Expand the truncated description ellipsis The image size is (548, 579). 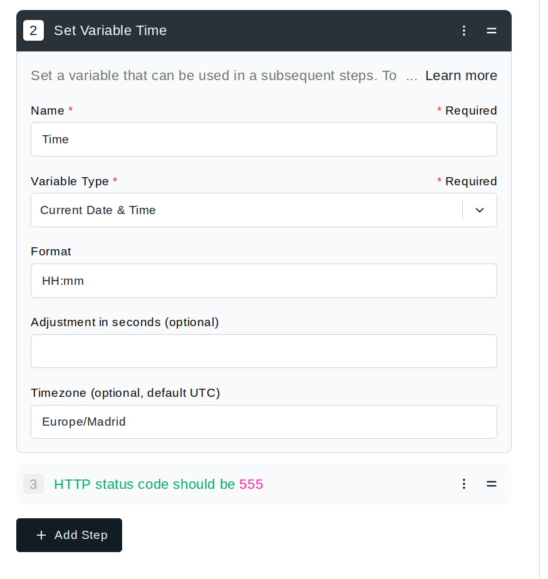click(411, 76)
